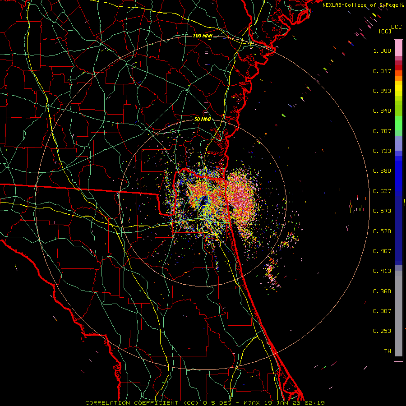
Task: Click the 0.467 legend value
Action: [382, 251]
